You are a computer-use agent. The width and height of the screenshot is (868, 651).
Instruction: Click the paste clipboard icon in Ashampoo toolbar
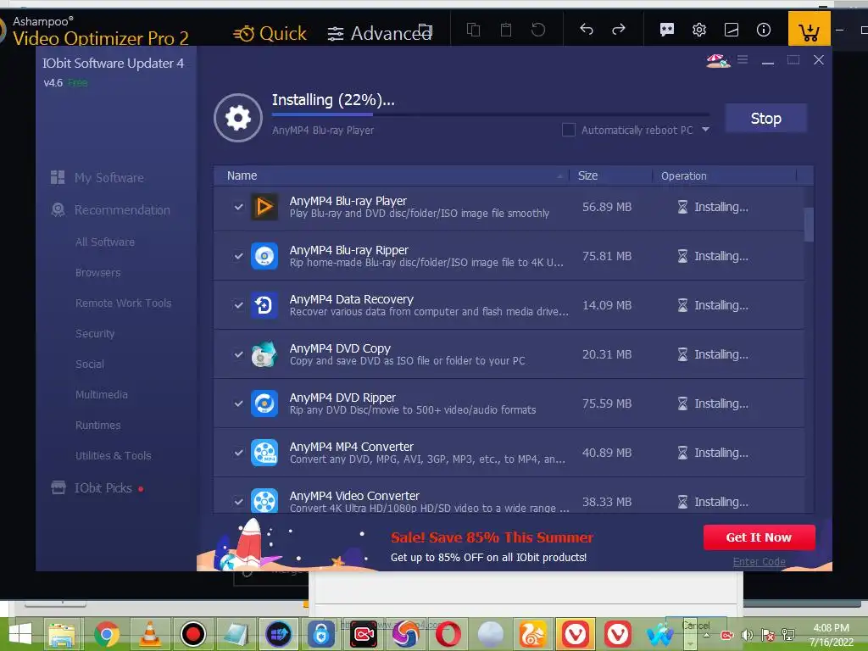click(506, 30)
